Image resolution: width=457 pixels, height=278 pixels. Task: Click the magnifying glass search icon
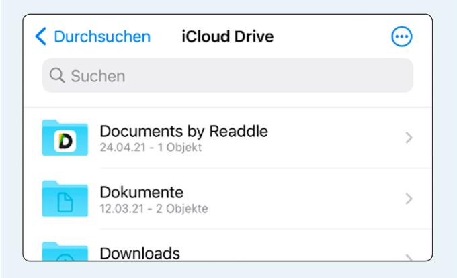pyautogui.click(x=57, y=75)
